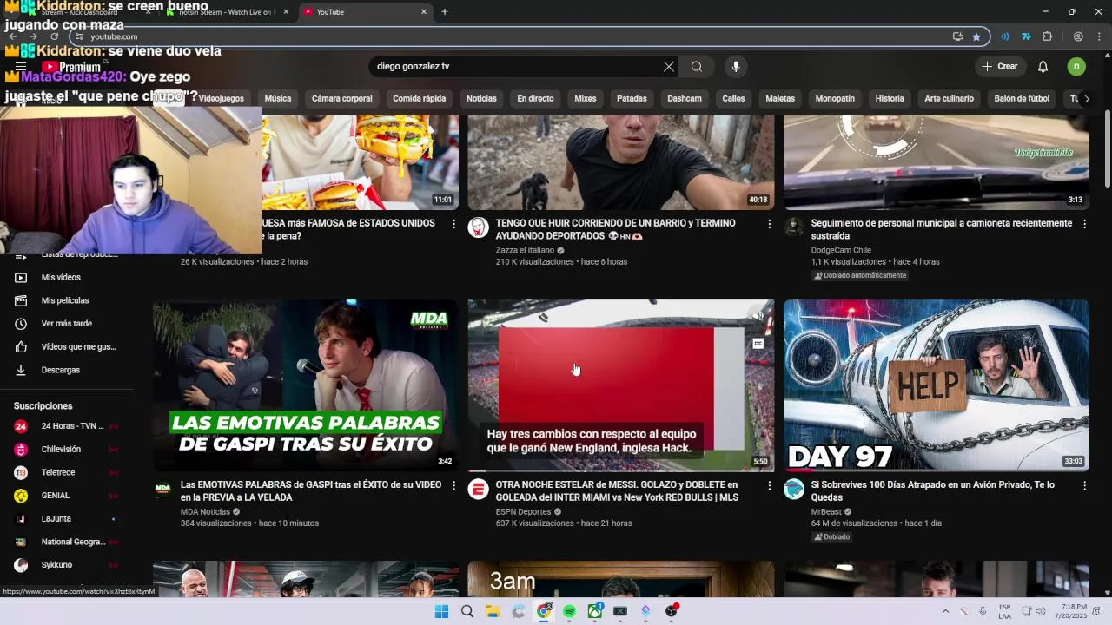Open the MrBeast HELP airplane thumbnail
1112x625 pixels.
[x=936, y=385]
